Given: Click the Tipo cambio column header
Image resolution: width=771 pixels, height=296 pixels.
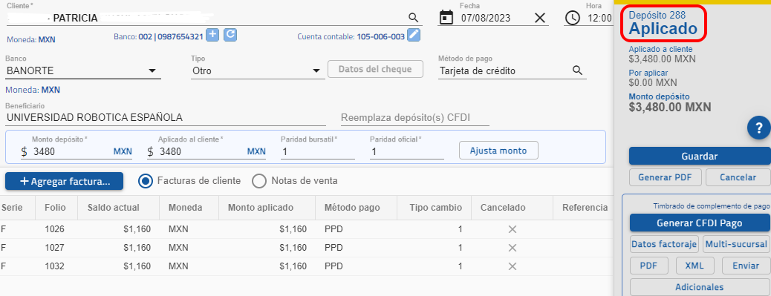Looking at the screenshot, I should (436, 208).
